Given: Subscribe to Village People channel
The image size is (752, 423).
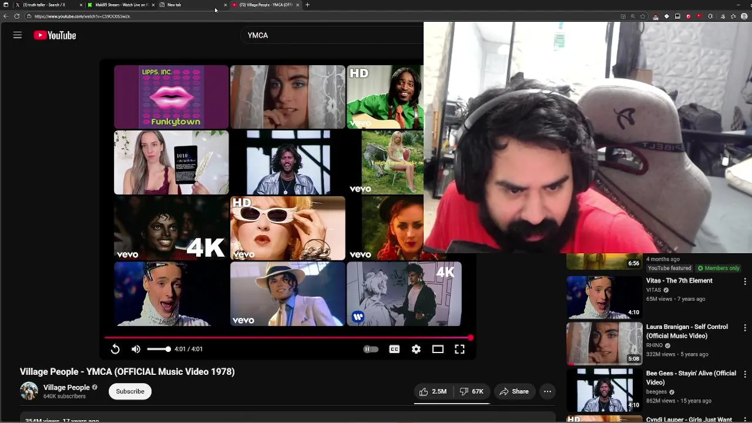Looking at the screenshot, I should click(130, 391).
